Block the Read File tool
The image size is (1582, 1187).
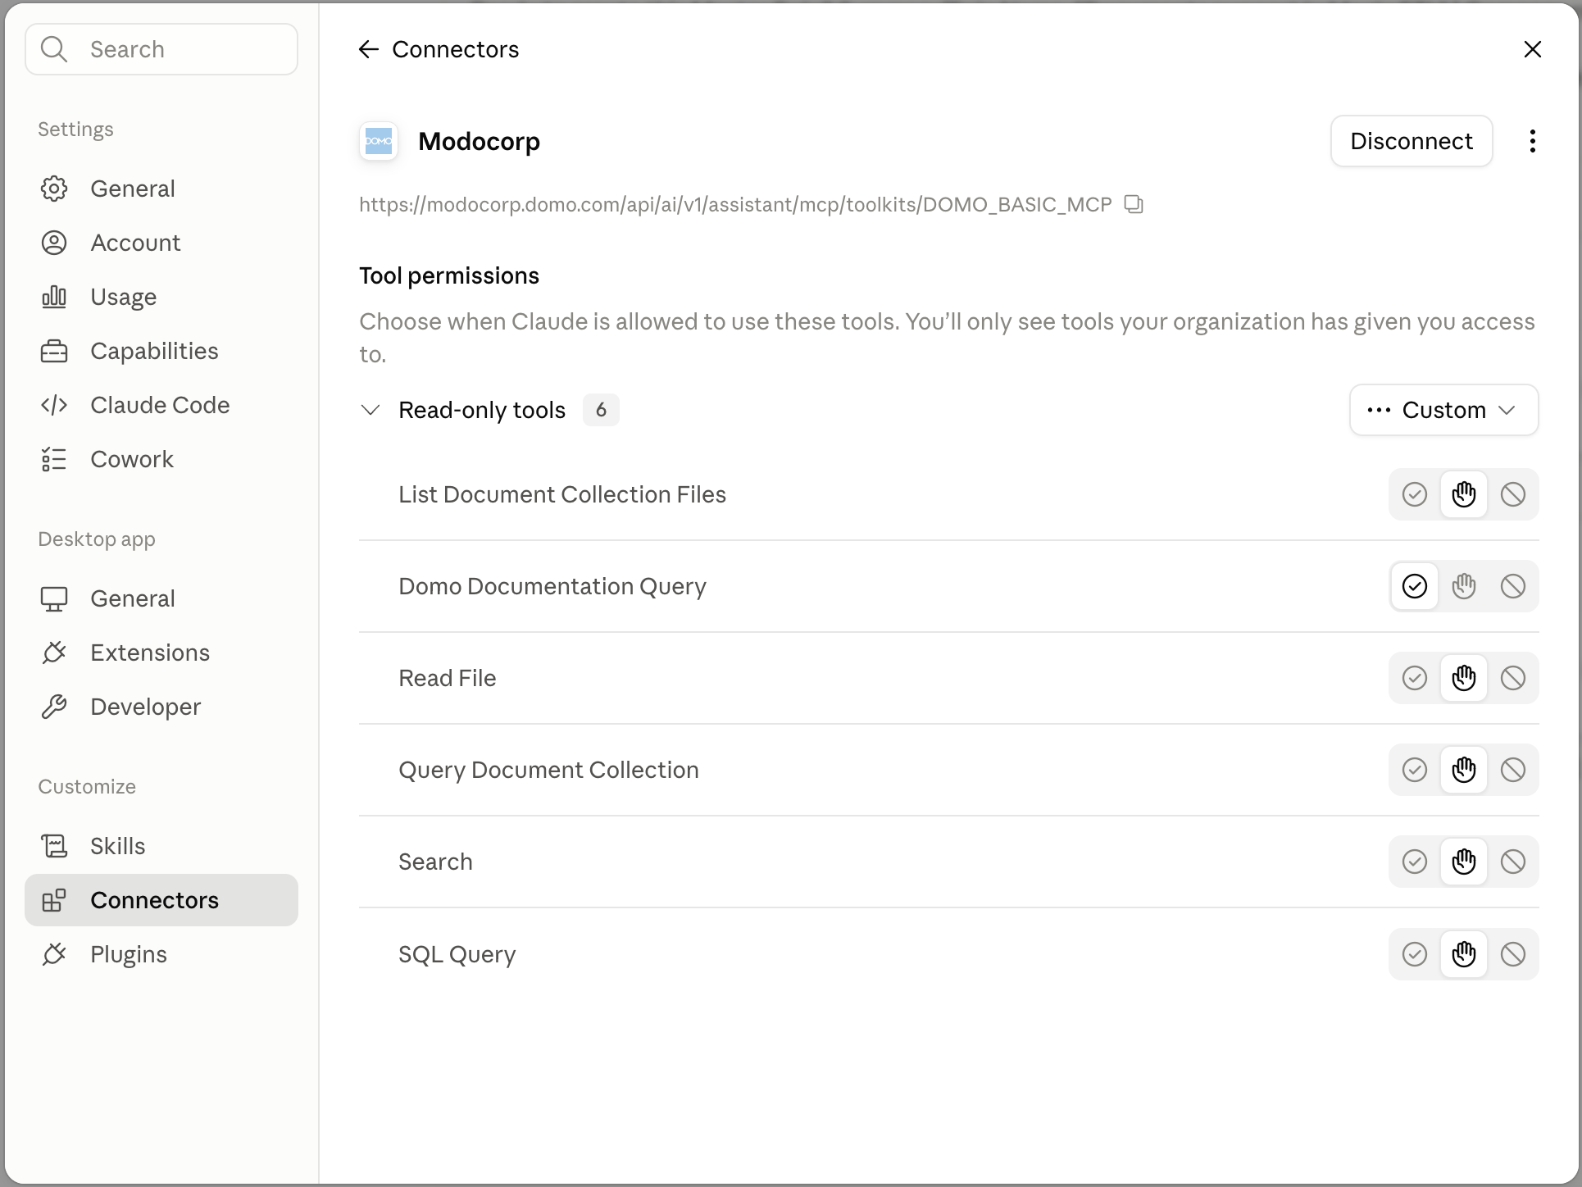1513,678
